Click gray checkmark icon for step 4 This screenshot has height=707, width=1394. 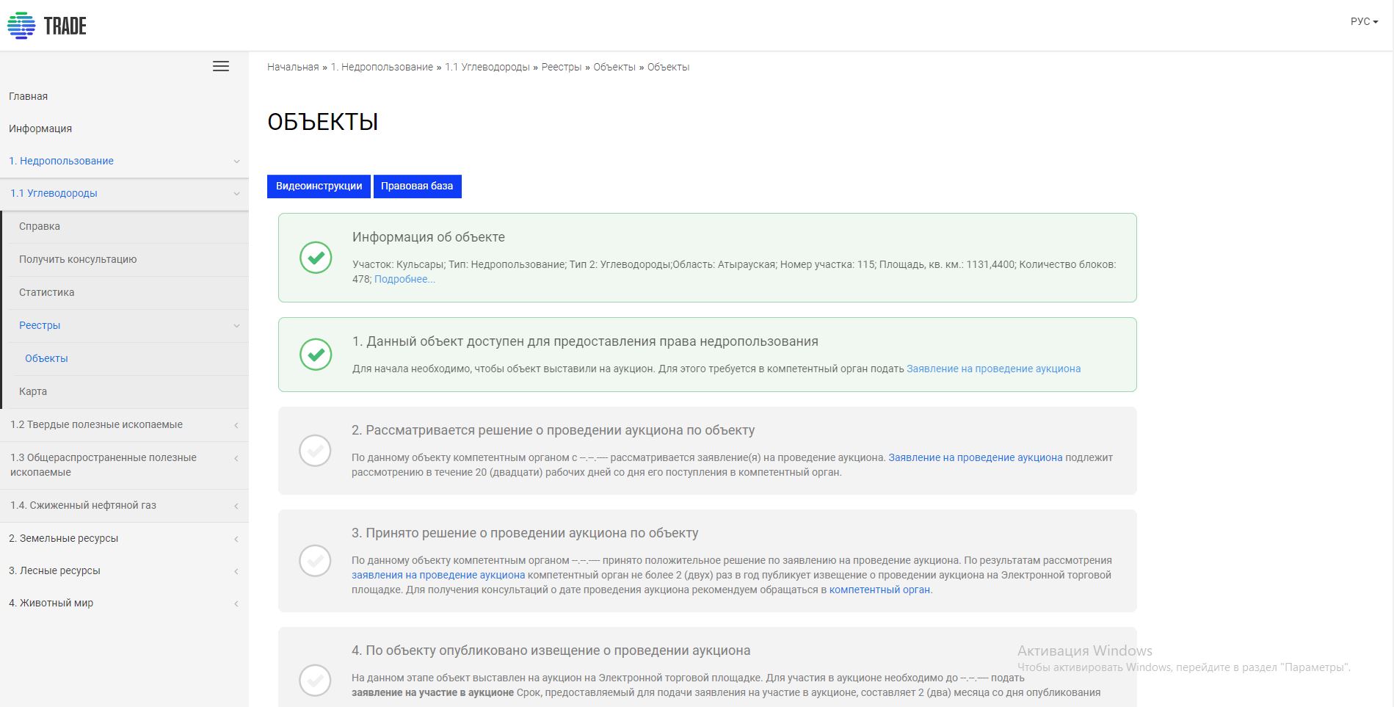pos(315,680)
